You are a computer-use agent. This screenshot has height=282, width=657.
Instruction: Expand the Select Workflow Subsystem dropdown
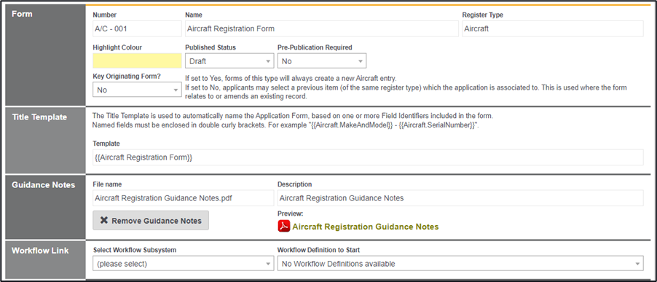183,264
